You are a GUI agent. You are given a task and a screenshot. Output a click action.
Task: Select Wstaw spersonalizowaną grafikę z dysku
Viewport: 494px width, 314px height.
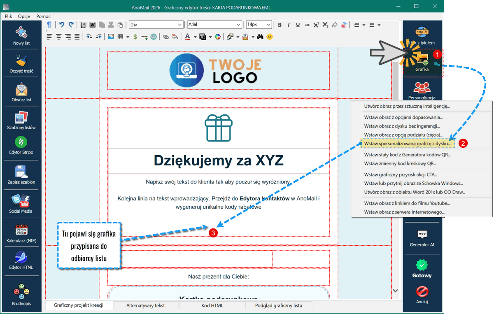(x=408, y=144)
